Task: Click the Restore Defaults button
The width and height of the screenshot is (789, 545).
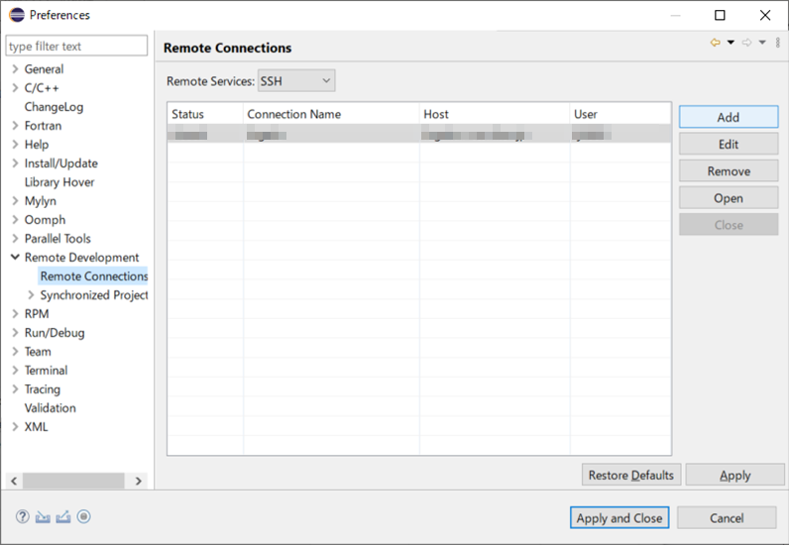Action: tap(630, 476)
